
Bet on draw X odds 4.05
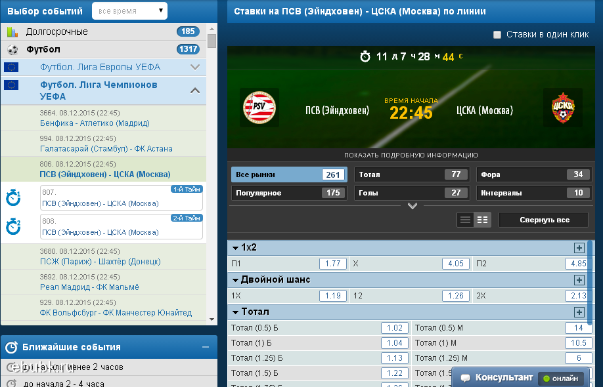[x=456, y=264]
